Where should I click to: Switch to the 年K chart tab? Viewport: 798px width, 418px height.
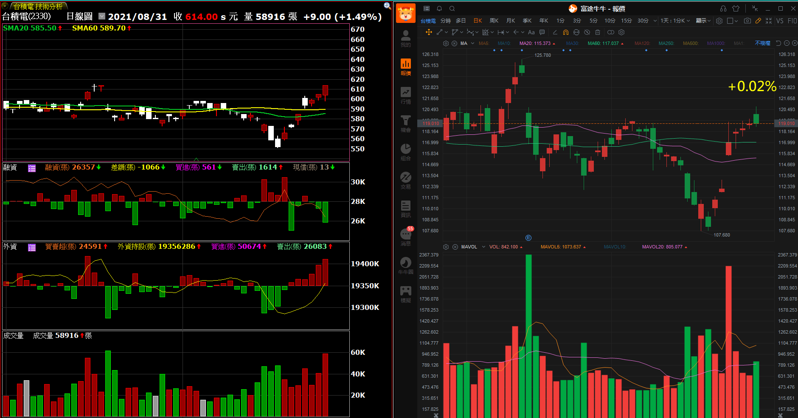pyautogui.click(x=544, y=20)
